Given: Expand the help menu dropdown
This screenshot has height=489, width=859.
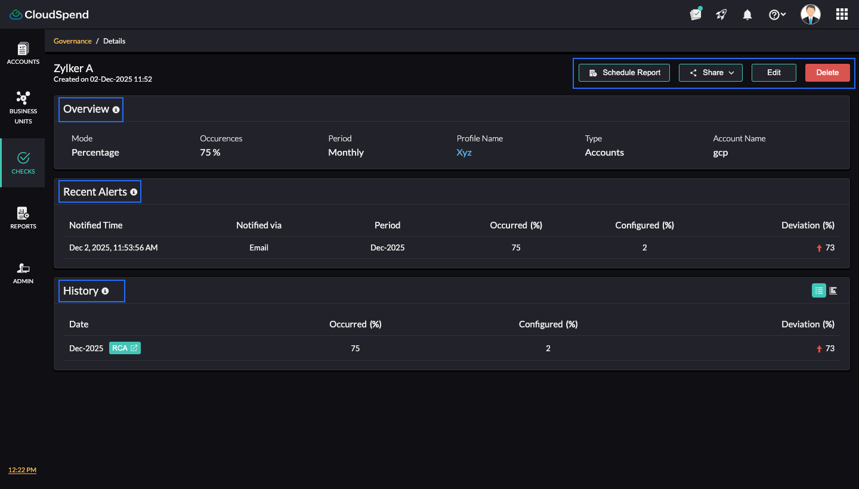Looking at the screenshot, I should click(777, 15).
